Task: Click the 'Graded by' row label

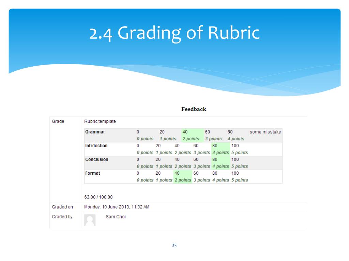Action: click(62, 216)
